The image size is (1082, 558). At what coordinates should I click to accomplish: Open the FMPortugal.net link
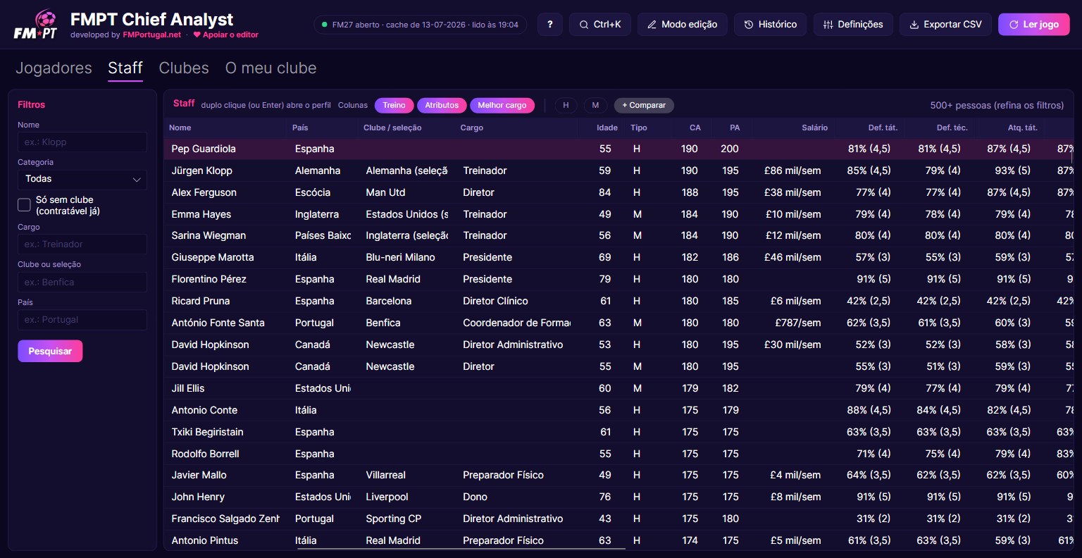(152, 35)
